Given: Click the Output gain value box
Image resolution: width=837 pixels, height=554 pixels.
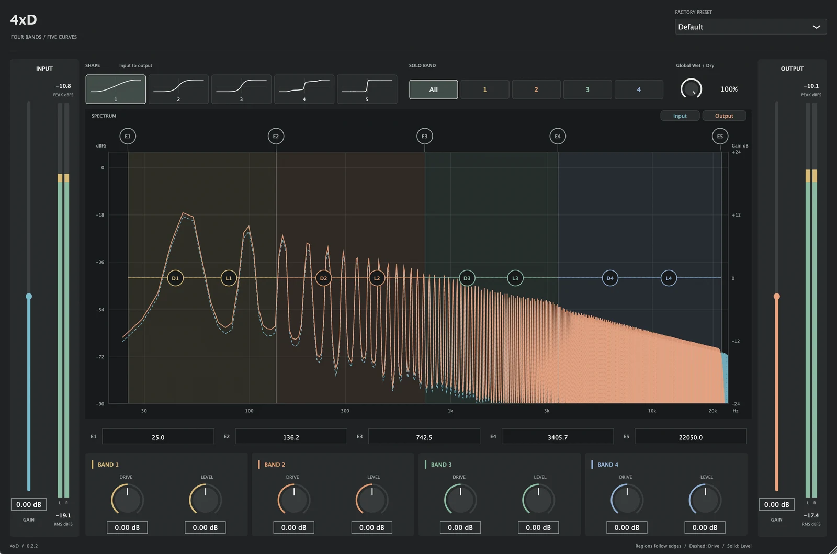Looking at the screenshot, I should tap(777, 504).
